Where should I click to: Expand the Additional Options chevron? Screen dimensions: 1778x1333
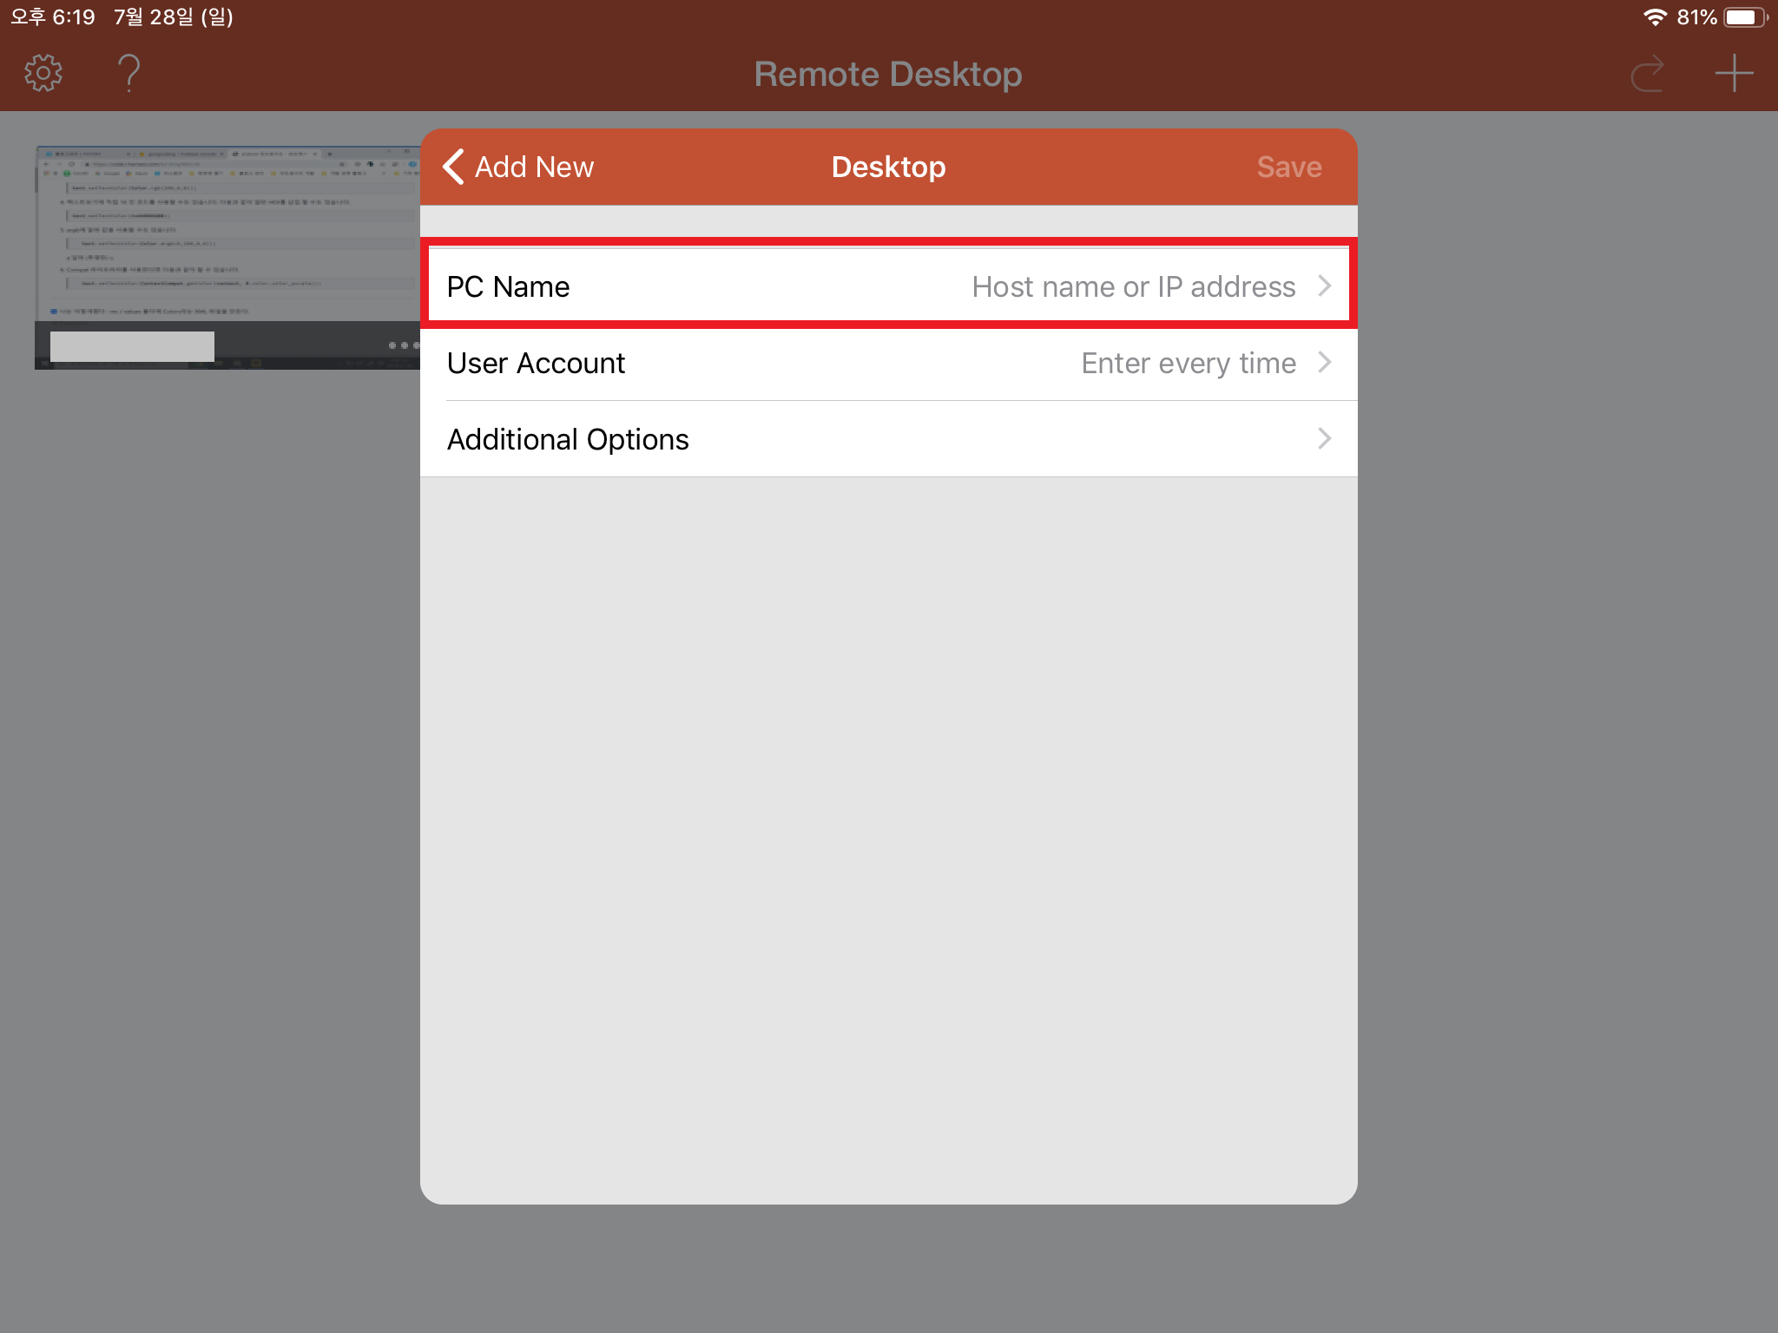(1324, 439)
